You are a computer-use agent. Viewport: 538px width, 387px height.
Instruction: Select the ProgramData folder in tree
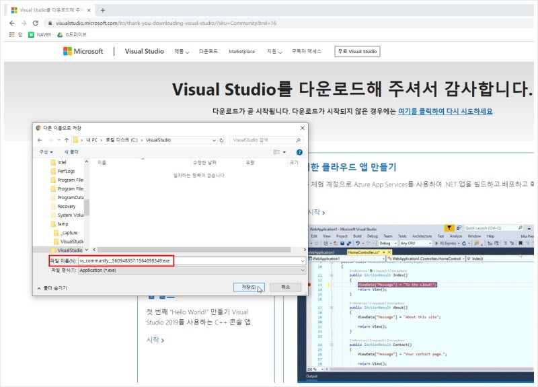point(67,198)
